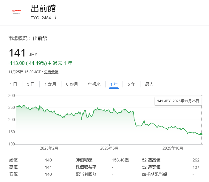Click the 52 週高値 label
The image size is (209, 182).
point(151,160)
